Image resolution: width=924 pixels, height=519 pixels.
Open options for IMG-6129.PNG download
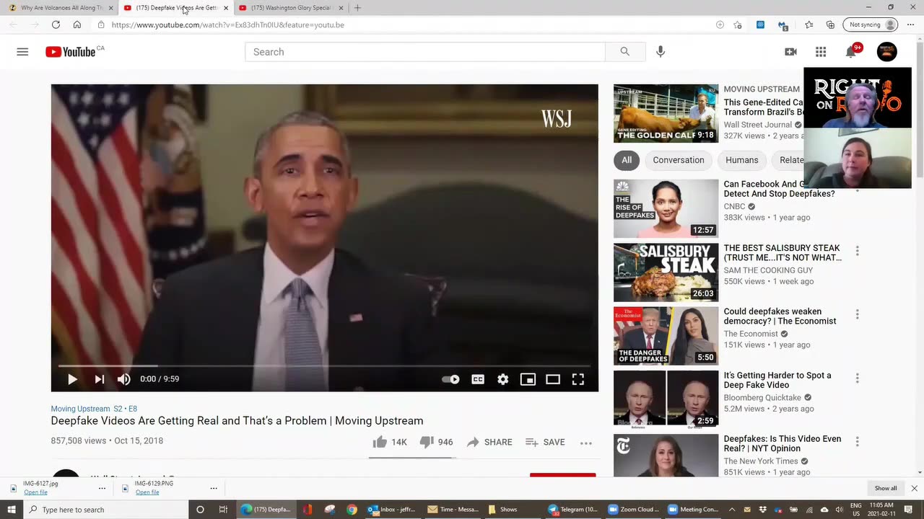pos(213,488)
